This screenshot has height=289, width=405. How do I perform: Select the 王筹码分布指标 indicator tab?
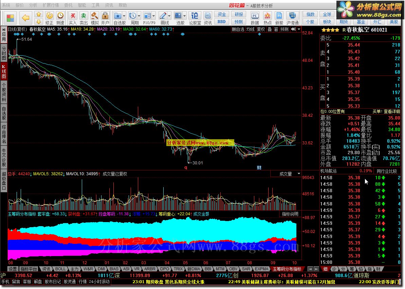tap(287, 269)
